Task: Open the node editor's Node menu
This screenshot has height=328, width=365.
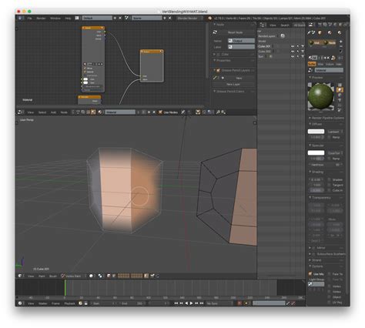Action: click(64, 112)
